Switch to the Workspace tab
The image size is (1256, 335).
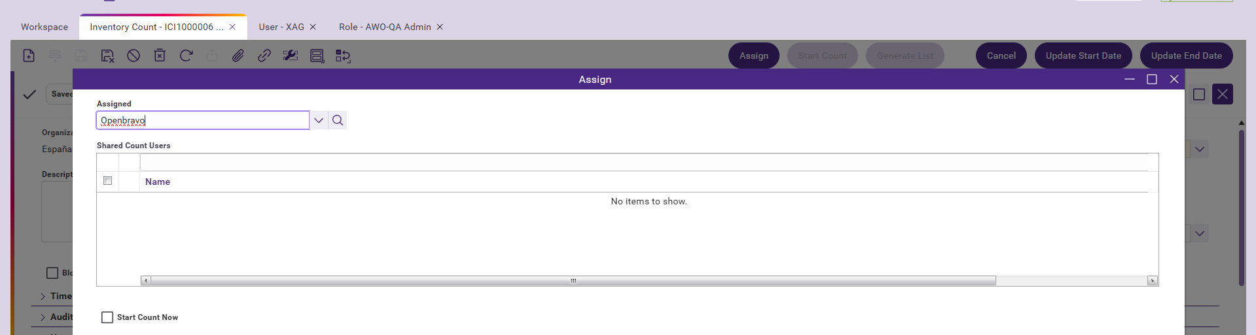[45, 27]
